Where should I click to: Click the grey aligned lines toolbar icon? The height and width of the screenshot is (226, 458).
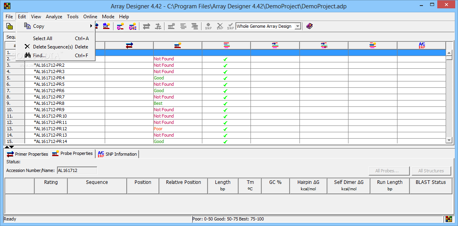pyautogui.click(x=183, y=26)
